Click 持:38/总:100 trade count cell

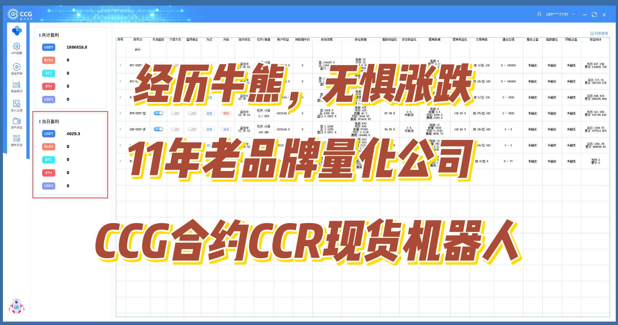point(482,129)
